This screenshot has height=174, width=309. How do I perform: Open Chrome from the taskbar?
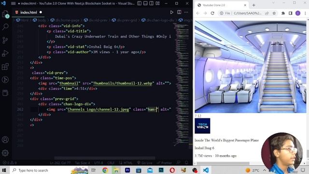tap(105, 170)
